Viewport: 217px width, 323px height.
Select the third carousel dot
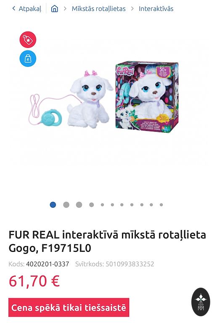pyautogui.click(x=79, y=205)
